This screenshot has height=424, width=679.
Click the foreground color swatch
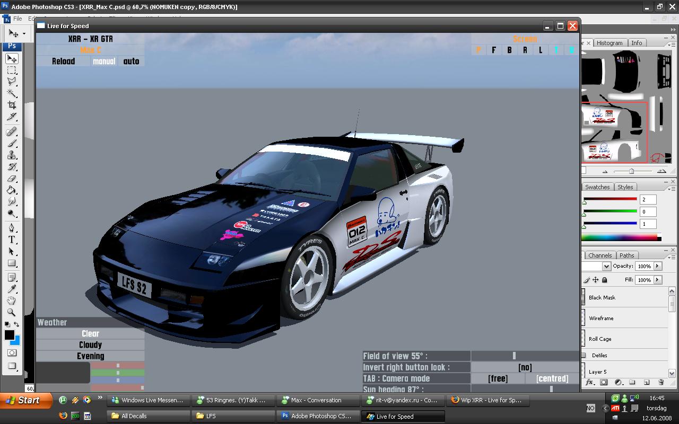pos(10,335)
